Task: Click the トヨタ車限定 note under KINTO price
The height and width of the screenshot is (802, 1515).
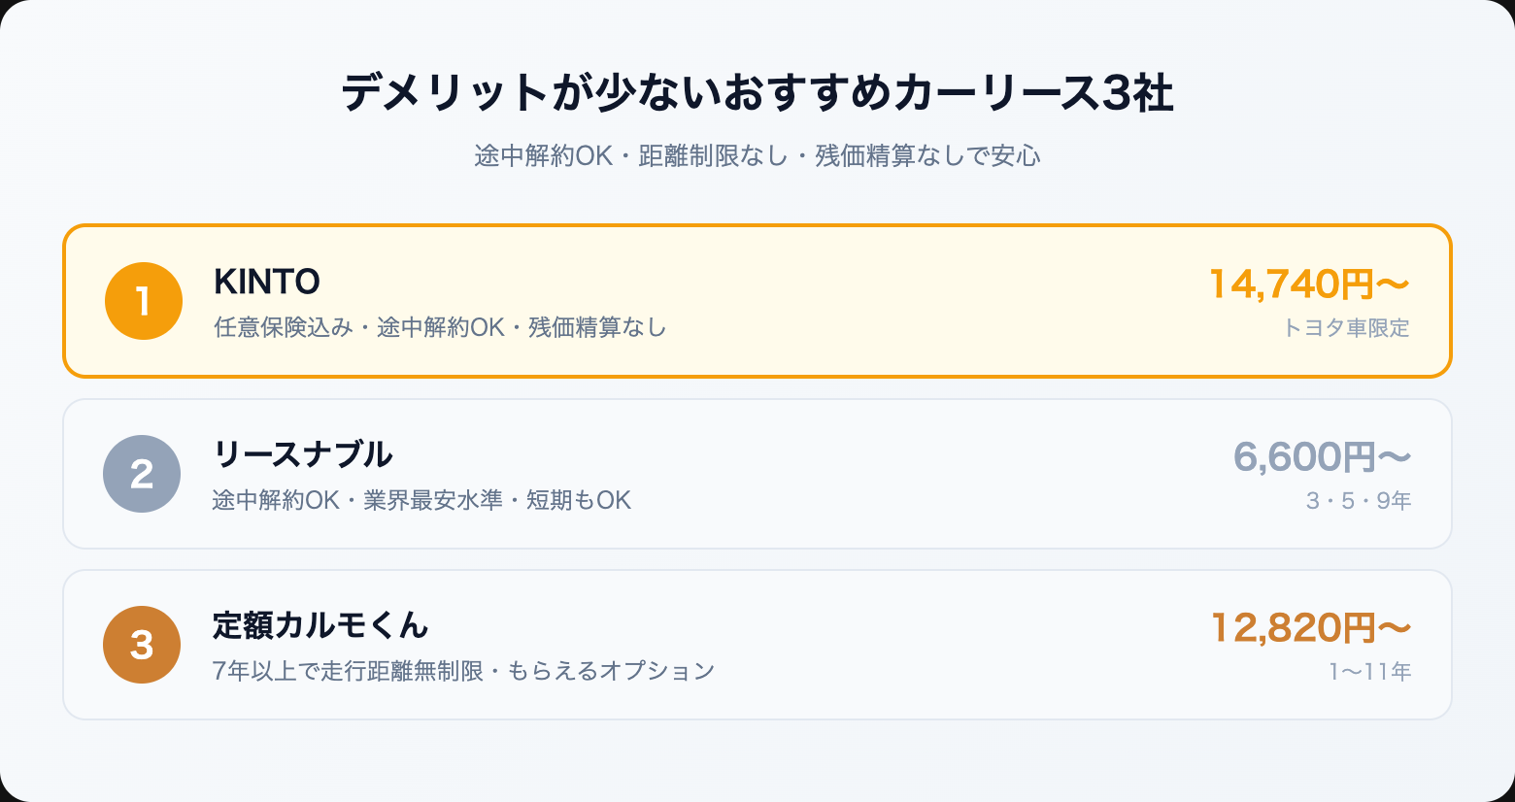Action: 1346,328
